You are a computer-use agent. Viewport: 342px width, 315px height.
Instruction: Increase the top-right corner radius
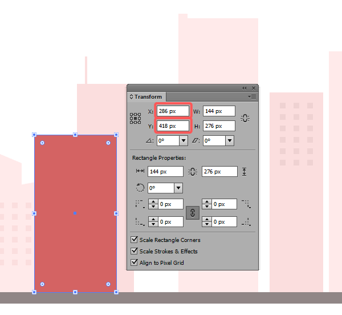[x=207, y=201]
